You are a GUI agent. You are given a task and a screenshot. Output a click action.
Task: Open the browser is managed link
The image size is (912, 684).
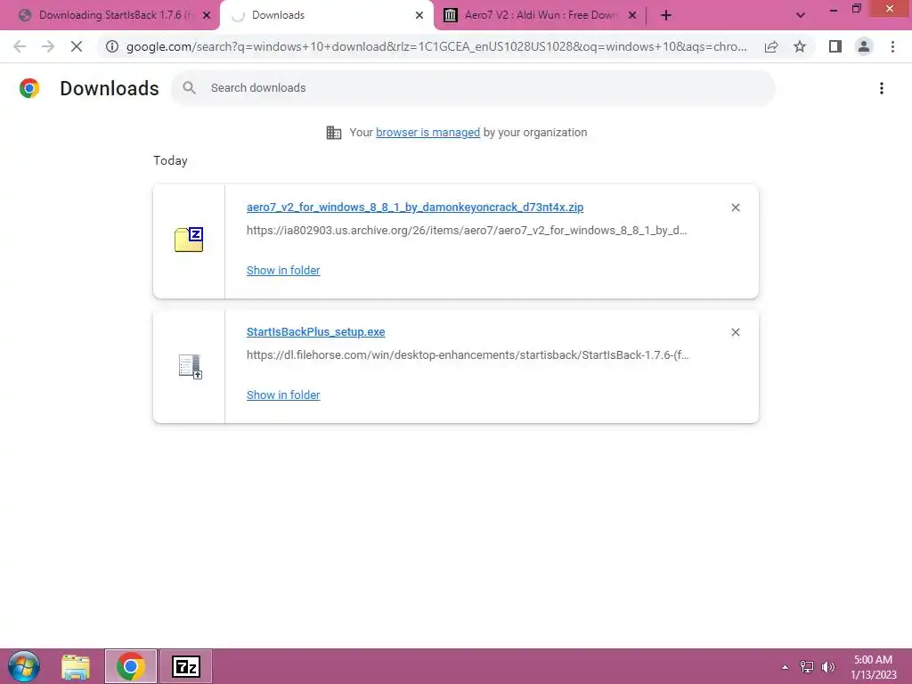coord(428,133)
